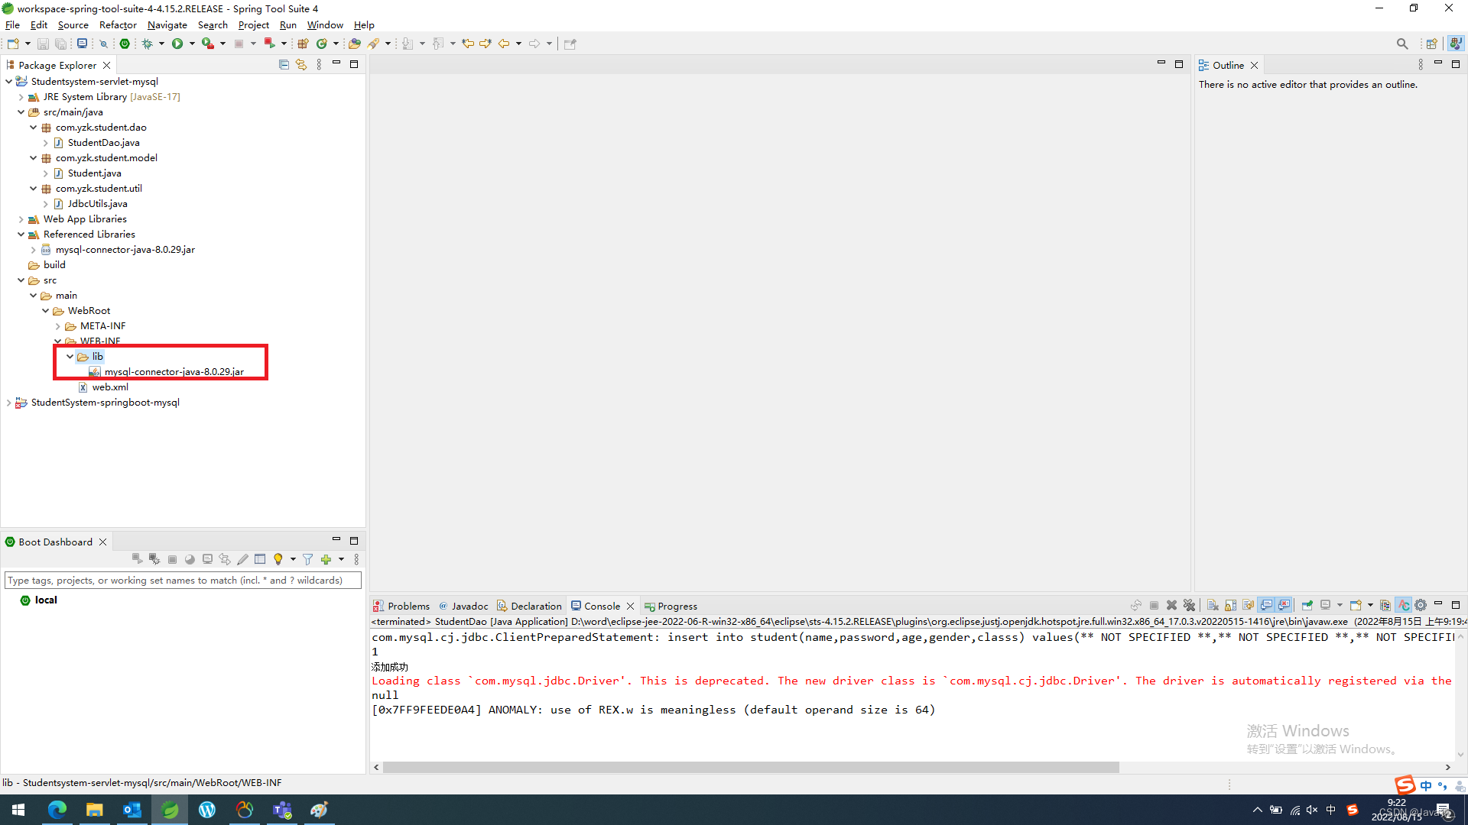Collapse all items in Package Explorer
The image size is (1468, 825).
point(284,64)
